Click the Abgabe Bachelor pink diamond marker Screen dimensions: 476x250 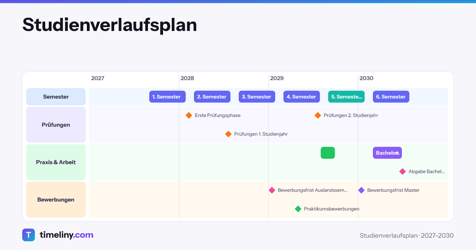tap(403, 171)
